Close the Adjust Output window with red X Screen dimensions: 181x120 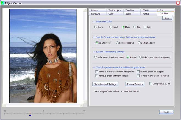tap(178, 3)
